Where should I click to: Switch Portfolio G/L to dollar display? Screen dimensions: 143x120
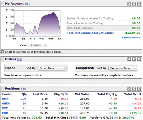tap(112, 118)
